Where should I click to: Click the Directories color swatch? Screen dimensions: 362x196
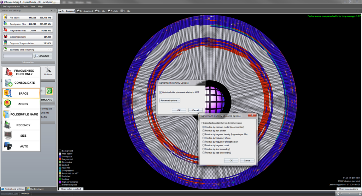coord(60,162)
